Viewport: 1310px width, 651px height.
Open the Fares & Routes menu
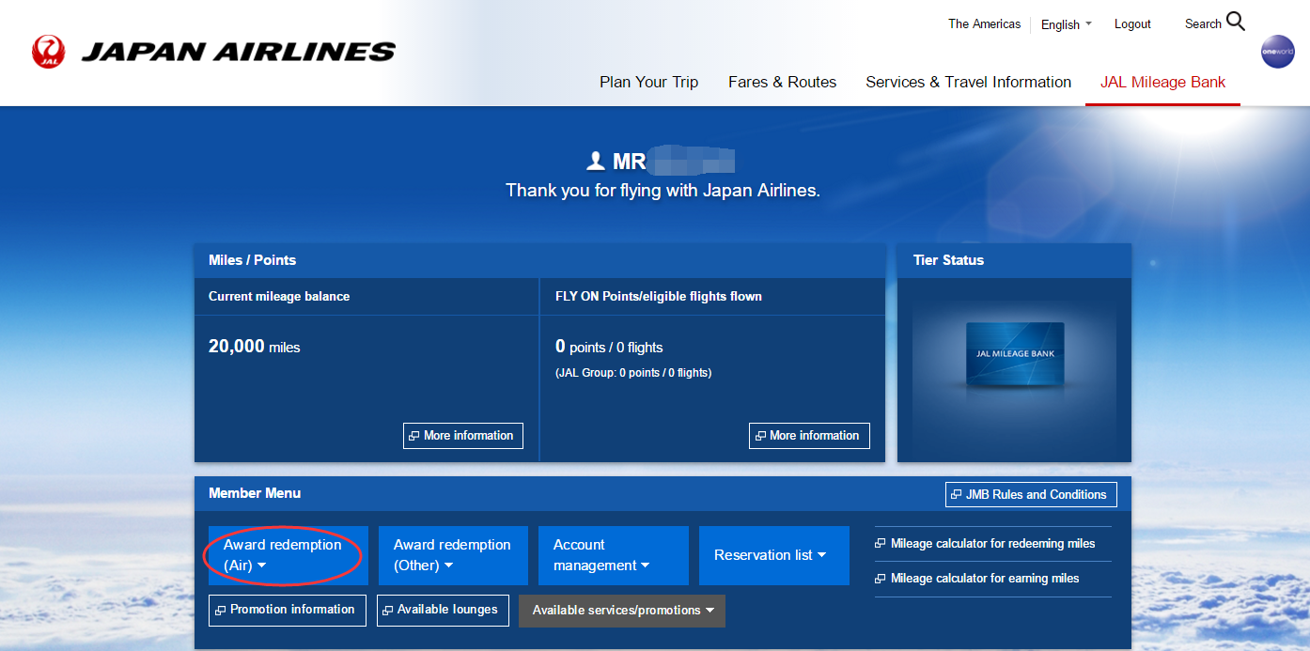point(783,83)
